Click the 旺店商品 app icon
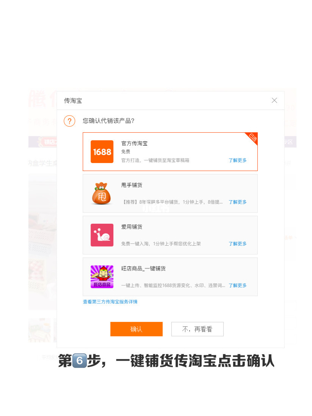 tap(102, 276)
